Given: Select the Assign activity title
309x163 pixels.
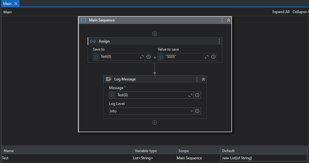Looking at the screenshot, I should click(x=104, y=41).
